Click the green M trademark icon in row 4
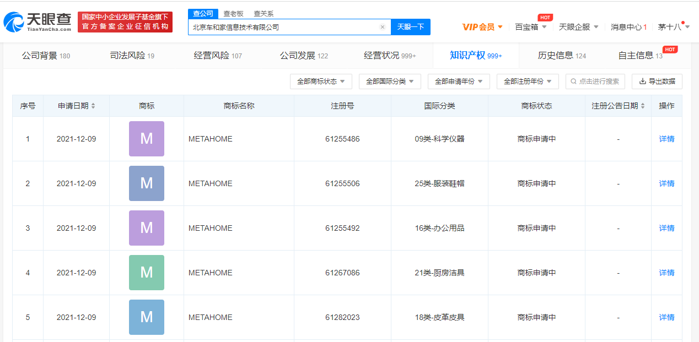Viewport: 699px width, 342px height. pyautogui.click(x=146, y=273)
